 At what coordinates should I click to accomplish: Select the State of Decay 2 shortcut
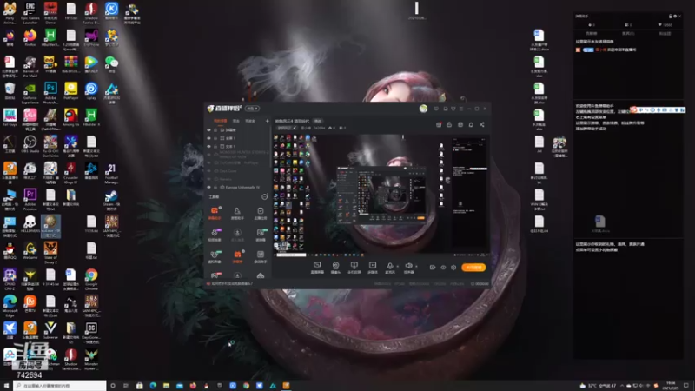50,252
